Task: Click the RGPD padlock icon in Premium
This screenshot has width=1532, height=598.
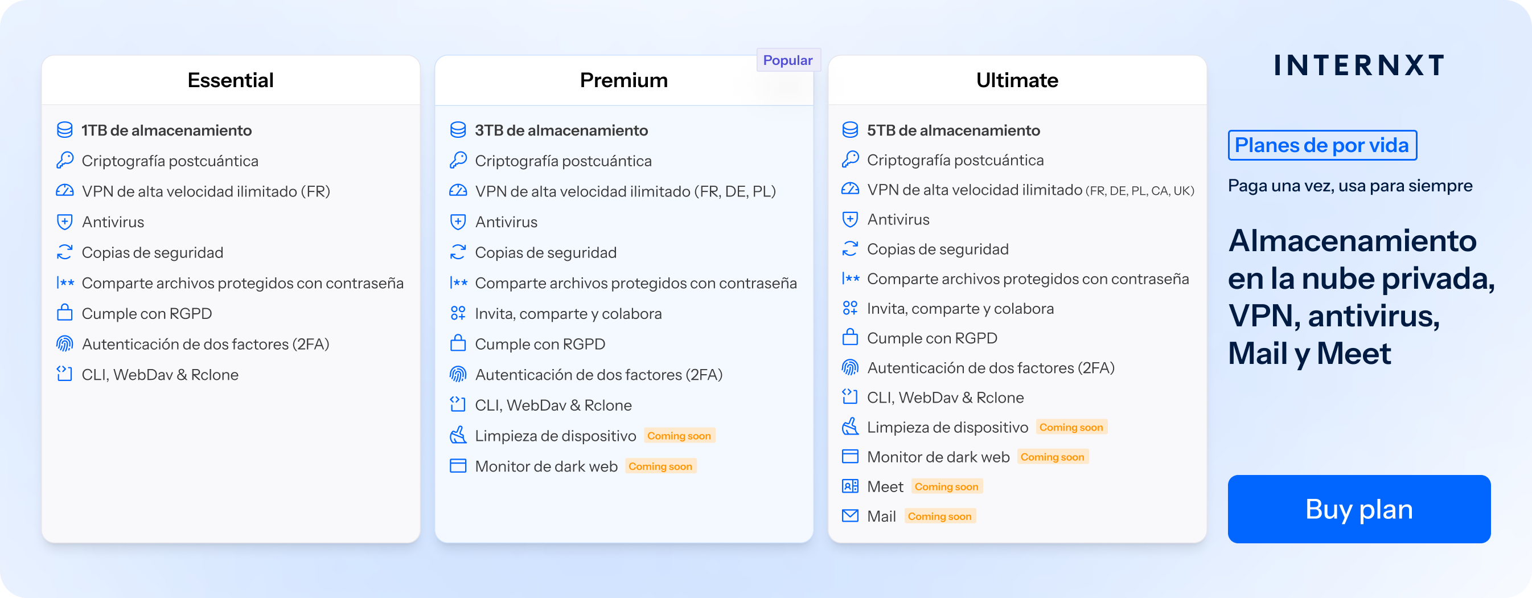Action: click(x=458, y=344)
